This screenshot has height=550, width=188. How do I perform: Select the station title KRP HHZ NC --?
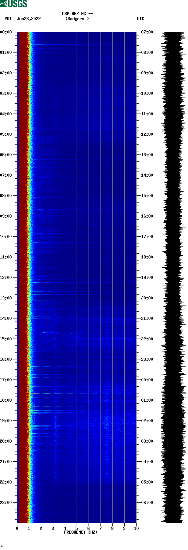coord(78,14)
